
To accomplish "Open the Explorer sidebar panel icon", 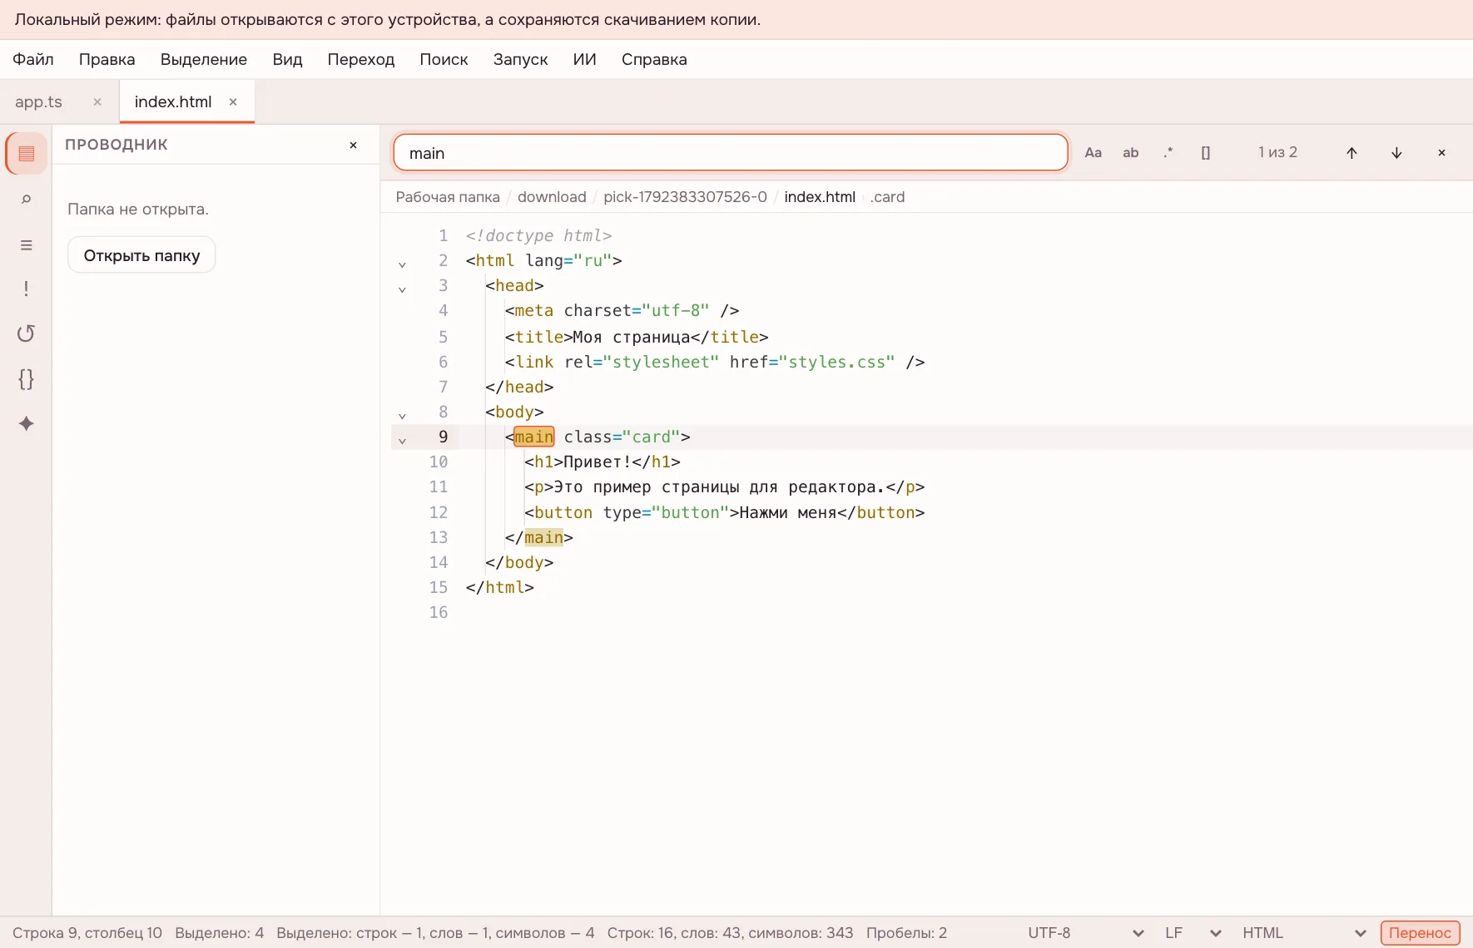I will point(27,153).
